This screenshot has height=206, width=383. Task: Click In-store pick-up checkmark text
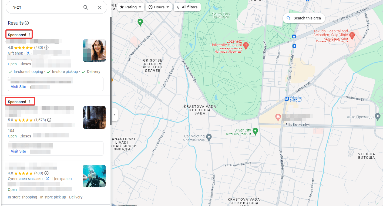pyautogui.click(x=65, y=72)
